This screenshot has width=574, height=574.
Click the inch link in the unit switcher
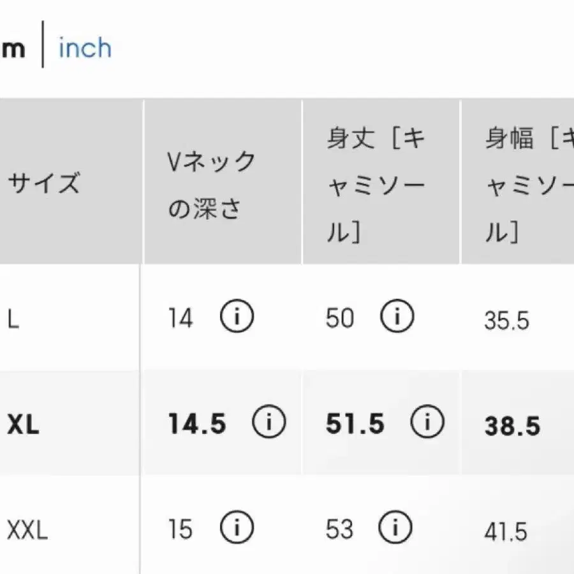pyautogui.click(x=84, y=48)
